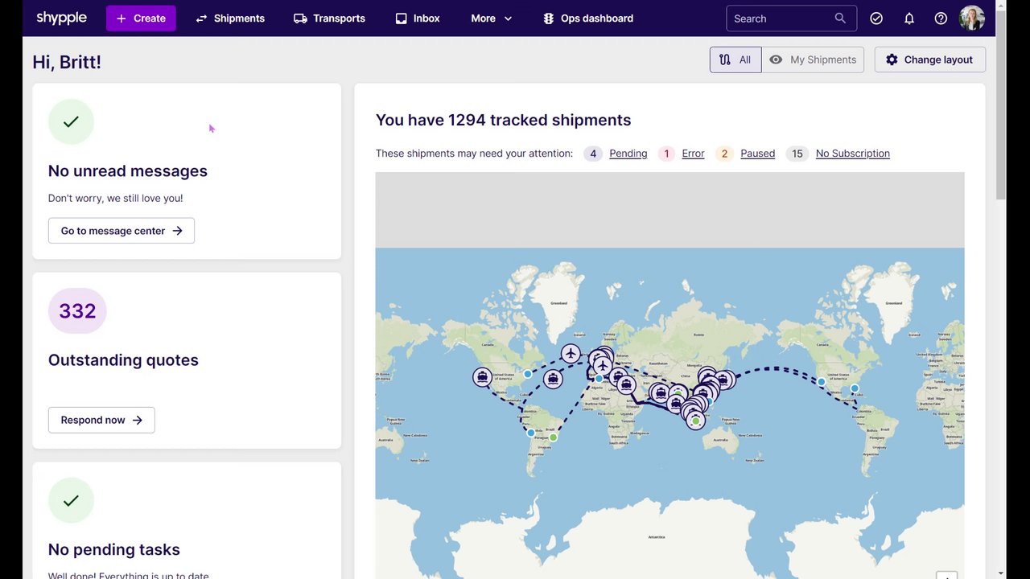1030x579 pixels.
Task: Open the user profile avatar
Action: click(972, 18)
